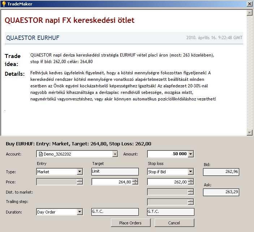Click the Bid value 262,96

pyautogui.click(x=221, y=172)
